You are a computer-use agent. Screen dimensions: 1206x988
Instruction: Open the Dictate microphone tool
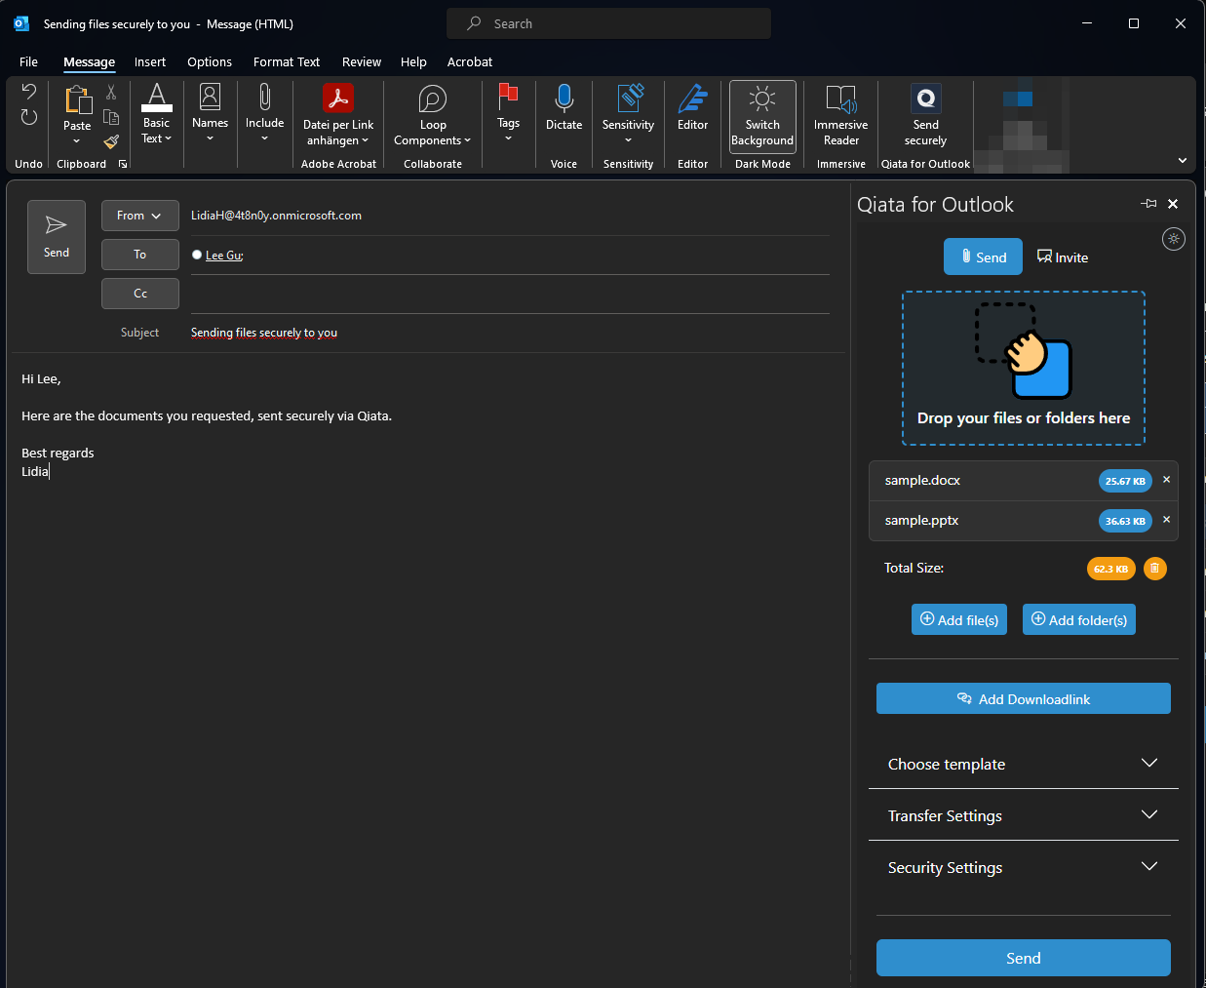click(x=564, y=108)
